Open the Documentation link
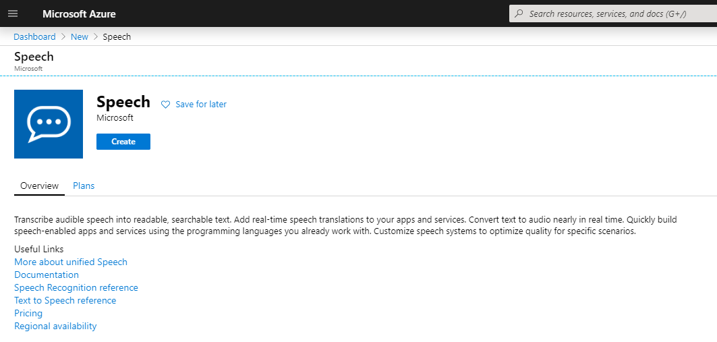 47,275
